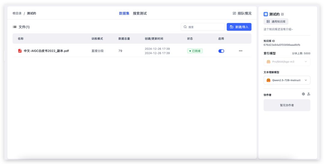Go to 根目录 in the breadcrumb

pyautogui.click(x=17, y=13)
